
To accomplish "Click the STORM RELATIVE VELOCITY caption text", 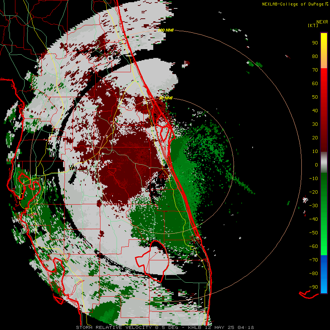I will (114, 327).
